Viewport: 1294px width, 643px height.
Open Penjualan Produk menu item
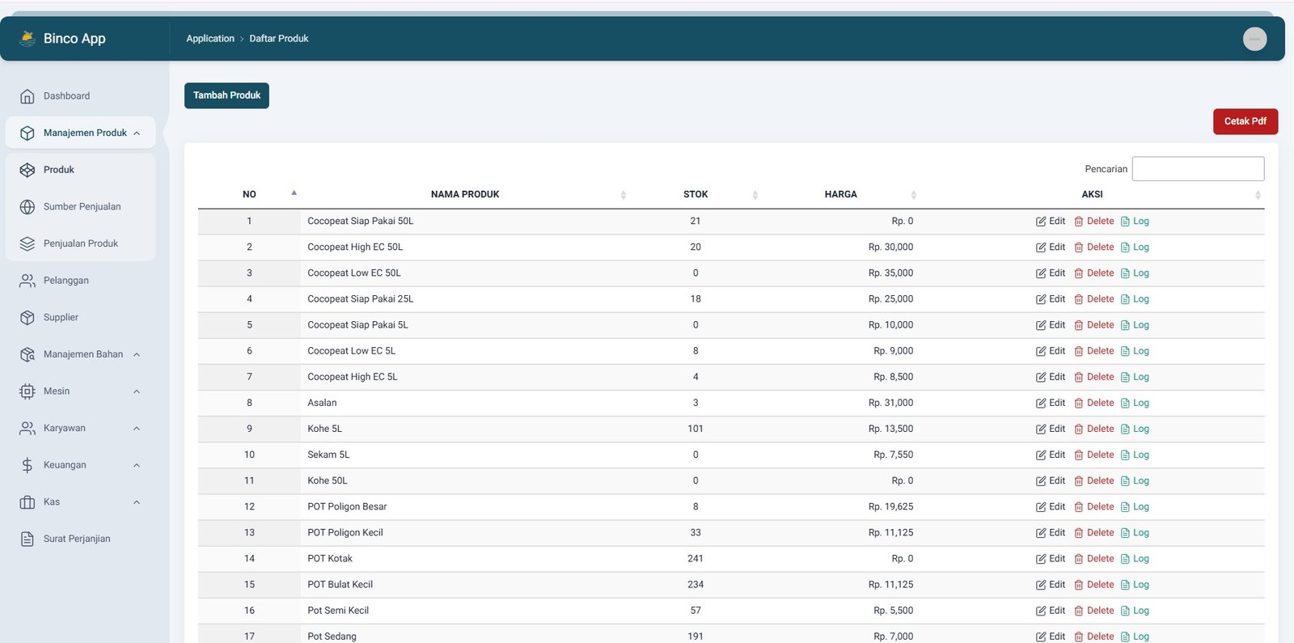click(x=81, y=243)
